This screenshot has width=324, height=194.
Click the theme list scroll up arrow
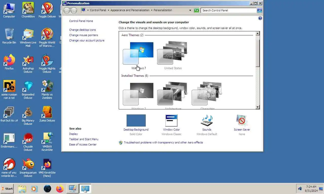pos(257,33)
